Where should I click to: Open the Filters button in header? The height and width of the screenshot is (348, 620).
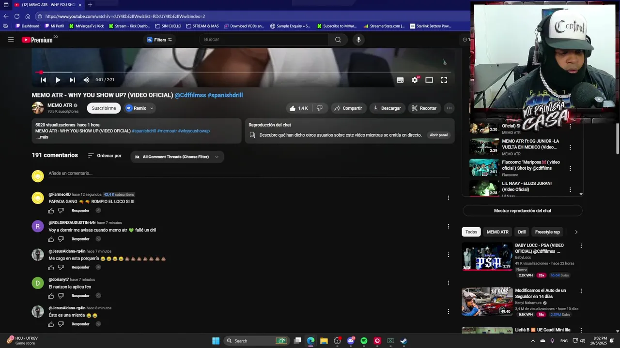pos(159,40)
